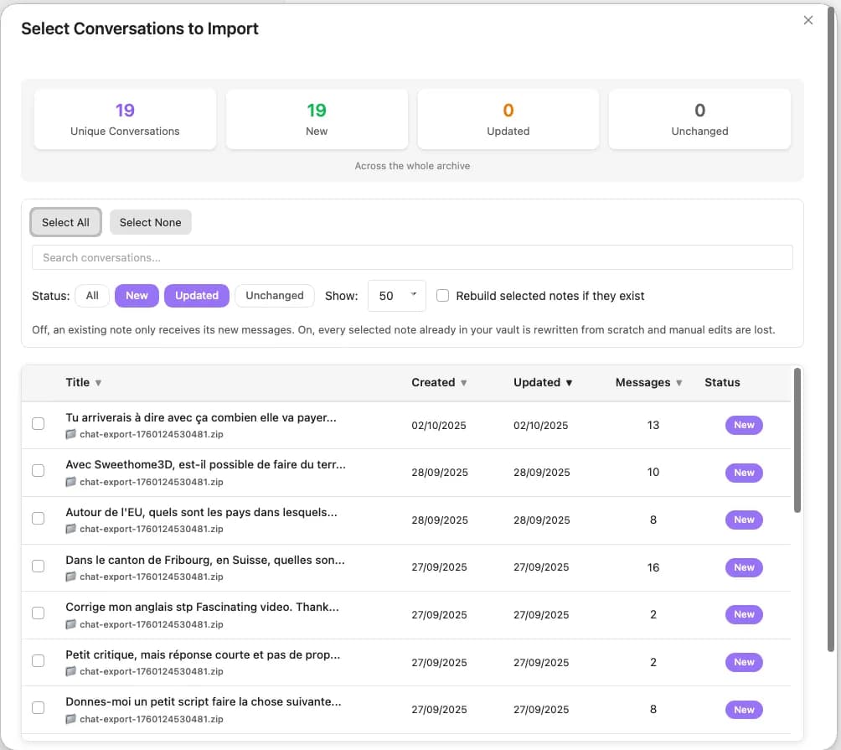Click created date 02/10/2025
Image resolution: width=841 pixels, height=750 pixels.
439,426
